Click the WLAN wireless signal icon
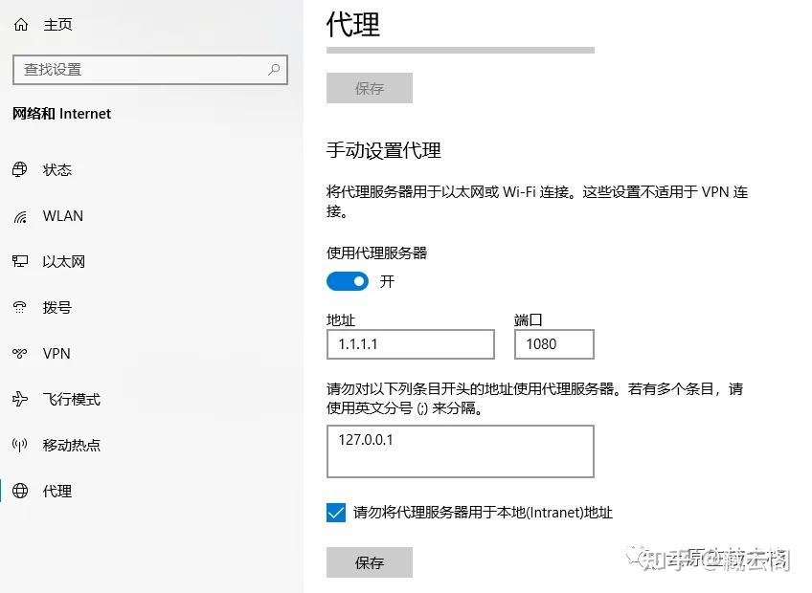 tap(20, 215)
